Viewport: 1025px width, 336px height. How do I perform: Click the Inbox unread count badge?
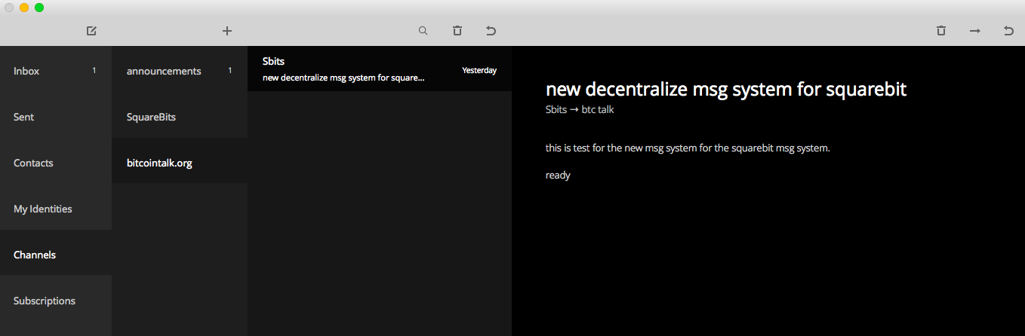pyautogui.click(x=94, y=71)
